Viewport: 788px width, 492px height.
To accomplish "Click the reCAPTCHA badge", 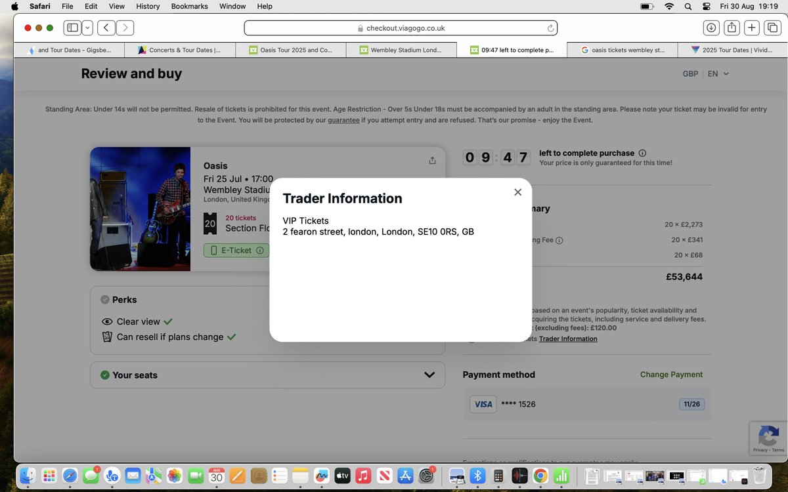I will (x=768, y=438).
